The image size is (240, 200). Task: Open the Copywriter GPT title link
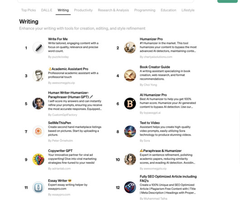[60, 151]
